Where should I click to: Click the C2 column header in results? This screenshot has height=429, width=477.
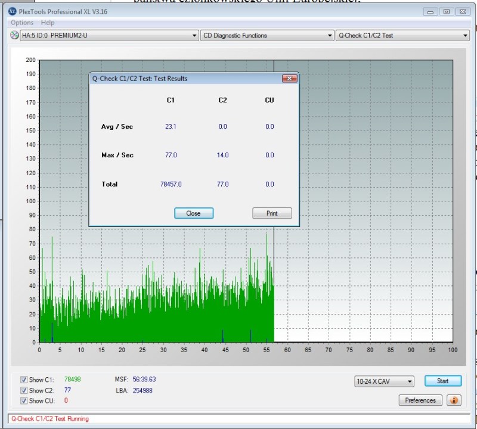tap(222, 100)
